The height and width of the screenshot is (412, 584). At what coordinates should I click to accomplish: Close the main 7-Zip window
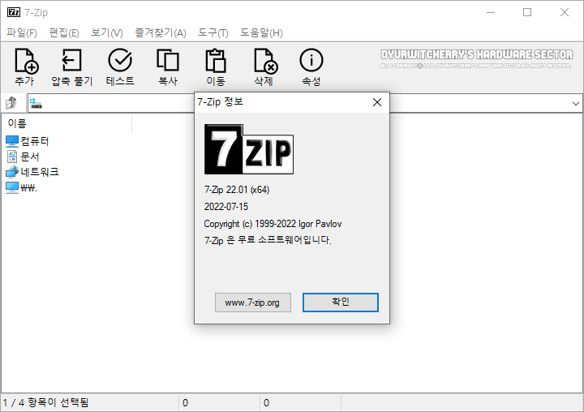click(564, 12)
